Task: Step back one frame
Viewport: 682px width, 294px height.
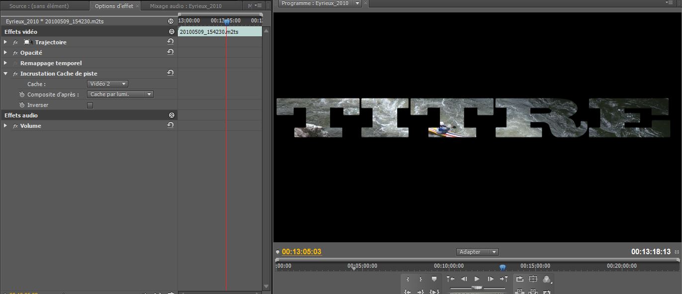Action: coord(464,279)
